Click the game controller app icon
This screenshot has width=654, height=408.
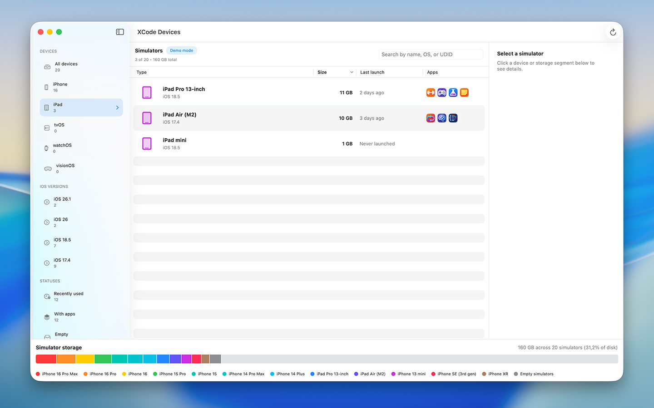point(441,92)
